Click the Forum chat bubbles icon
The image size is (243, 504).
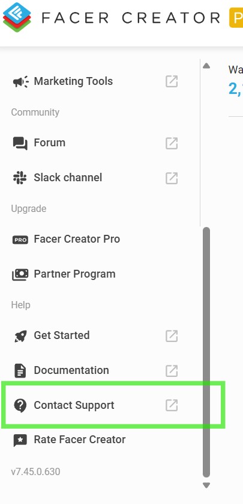[20, 143]
